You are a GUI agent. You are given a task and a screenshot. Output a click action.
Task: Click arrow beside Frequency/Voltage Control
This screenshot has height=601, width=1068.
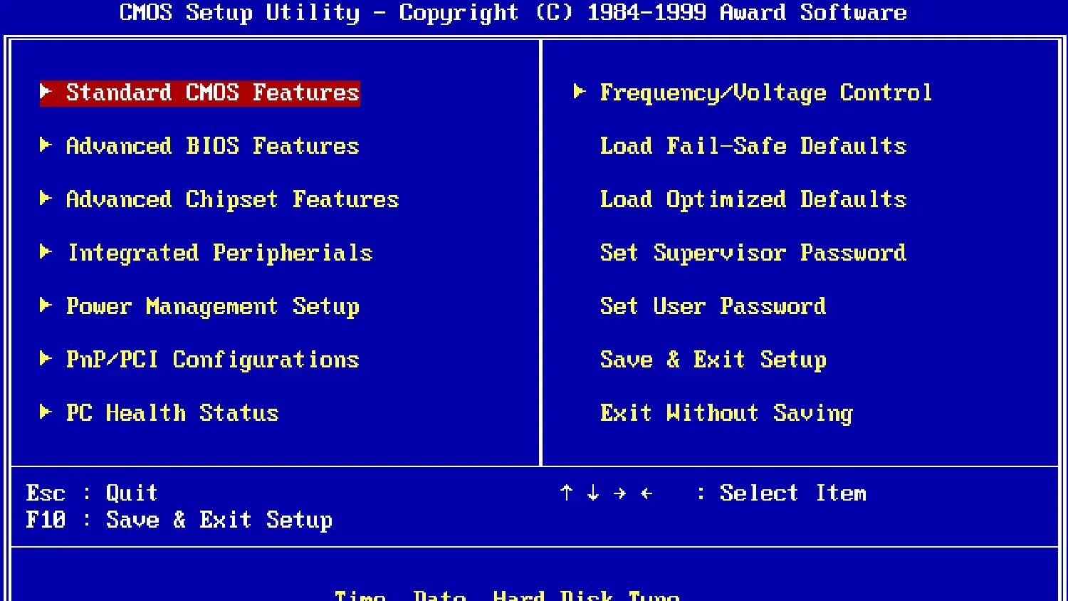pos(580,91)
